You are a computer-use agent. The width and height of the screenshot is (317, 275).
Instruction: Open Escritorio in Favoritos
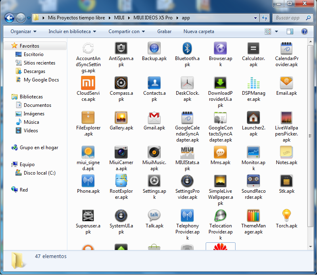click(33, 54)
